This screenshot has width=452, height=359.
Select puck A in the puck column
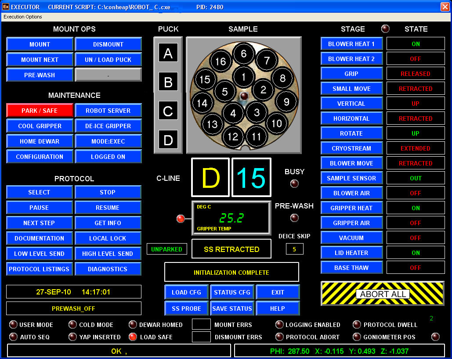point(168,54)
